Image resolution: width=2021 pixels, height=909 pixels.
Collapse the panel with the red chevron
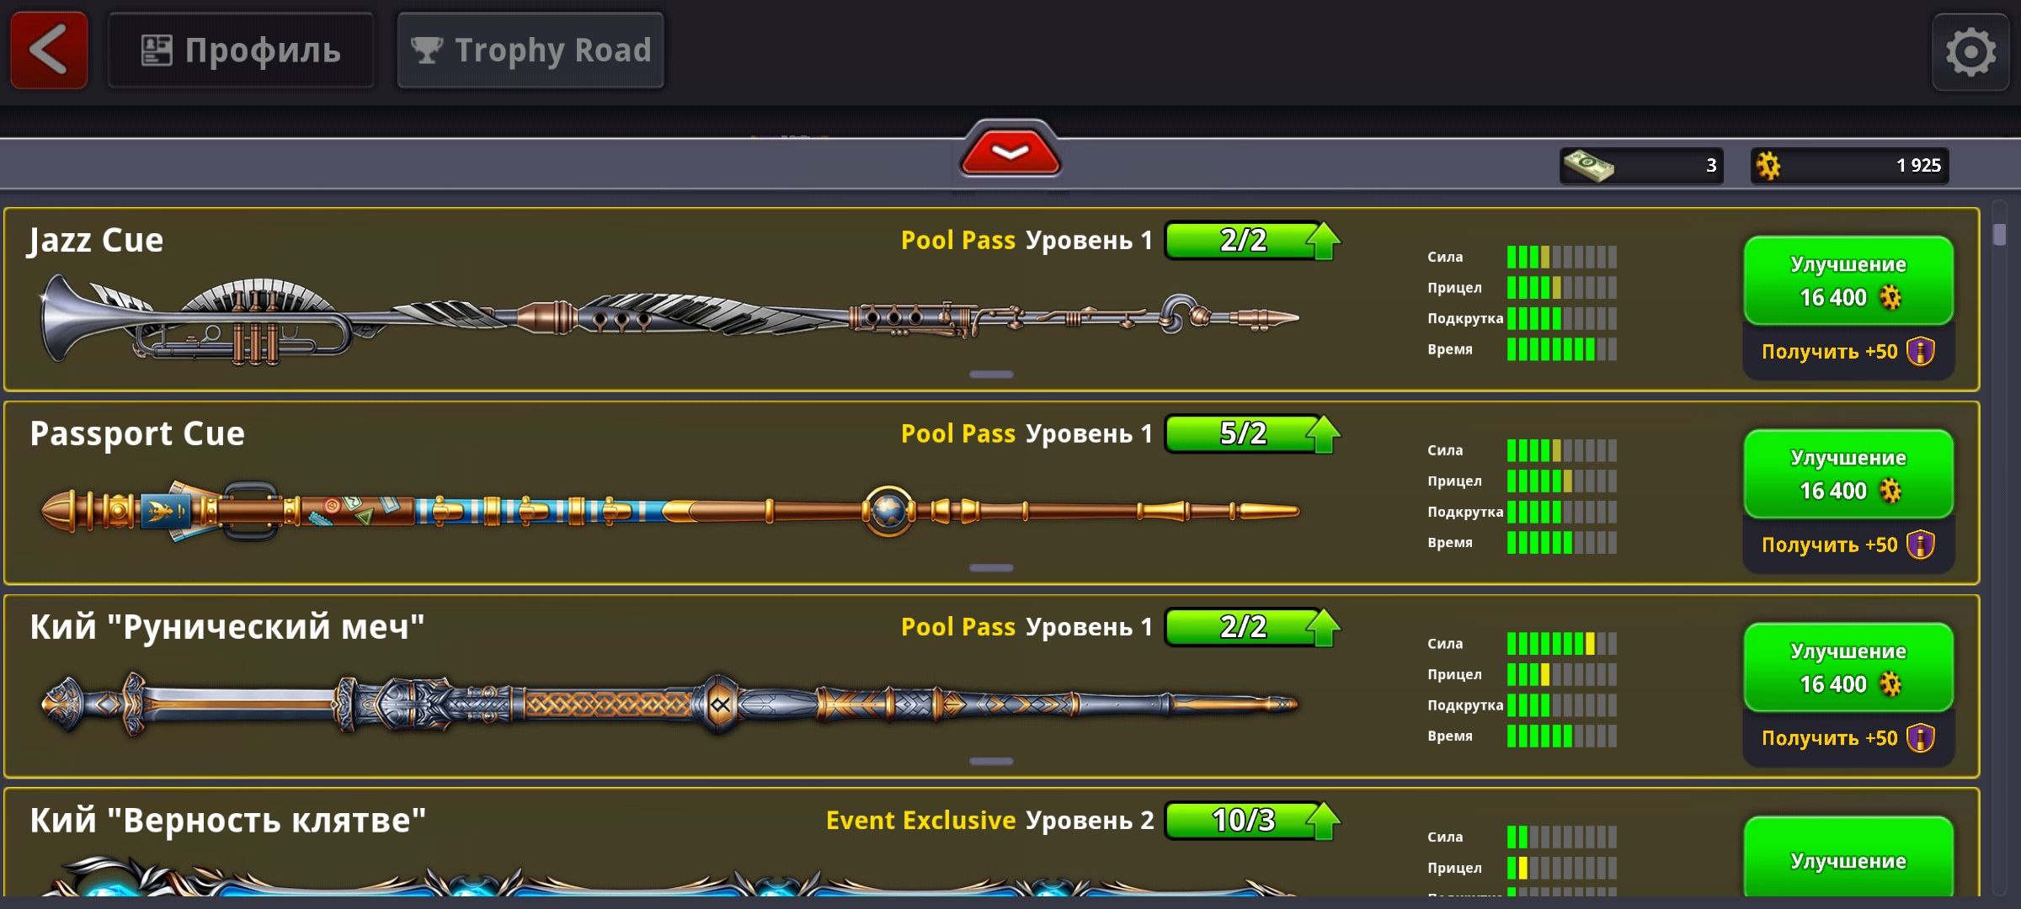click(1010, 152)
